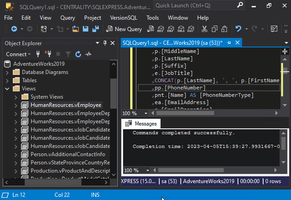
Task: Switch to the SQLQuery1.sql document tab
Action: pos(172,43)
